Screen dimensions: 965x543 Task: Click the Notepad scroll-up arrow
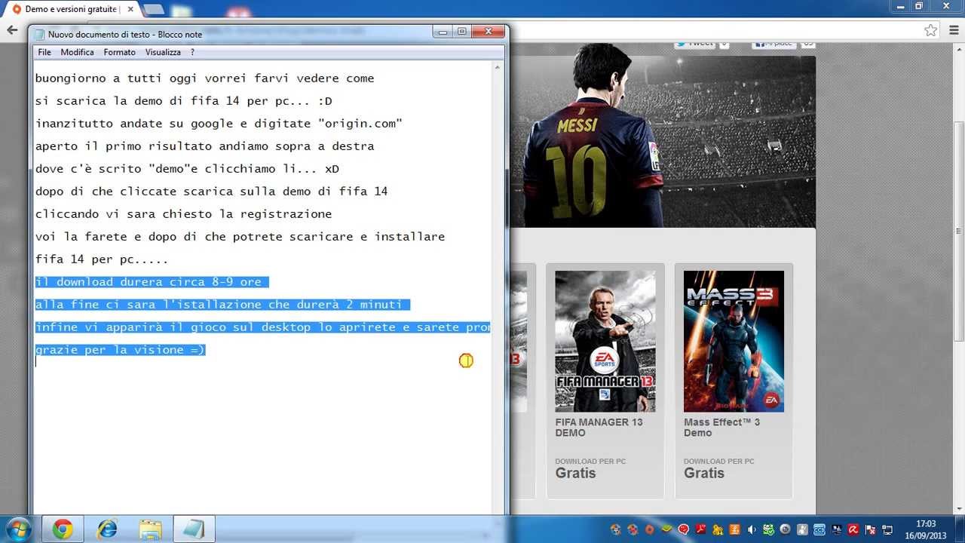tap(498, 67)
